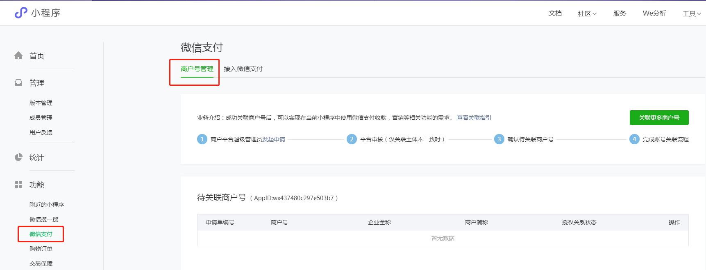Open the 统计 pie chart icon
The image size is (706, 270).
[x=18, y=157]
